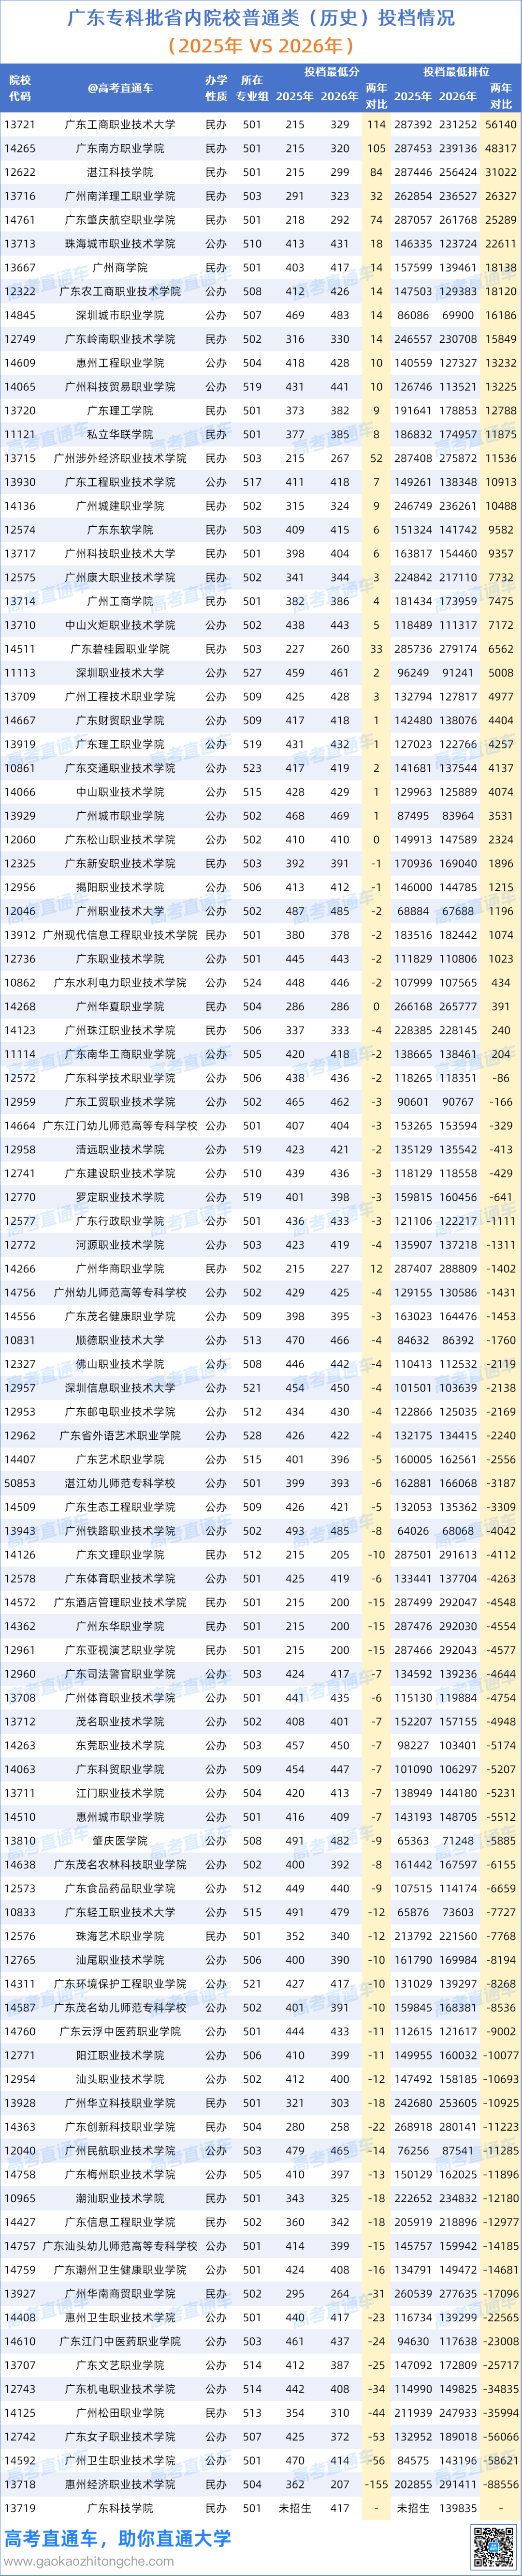This screenshot has height=2576, width=522.
Task: Click 东莞职业技术学院
Action: (120, 1746)
